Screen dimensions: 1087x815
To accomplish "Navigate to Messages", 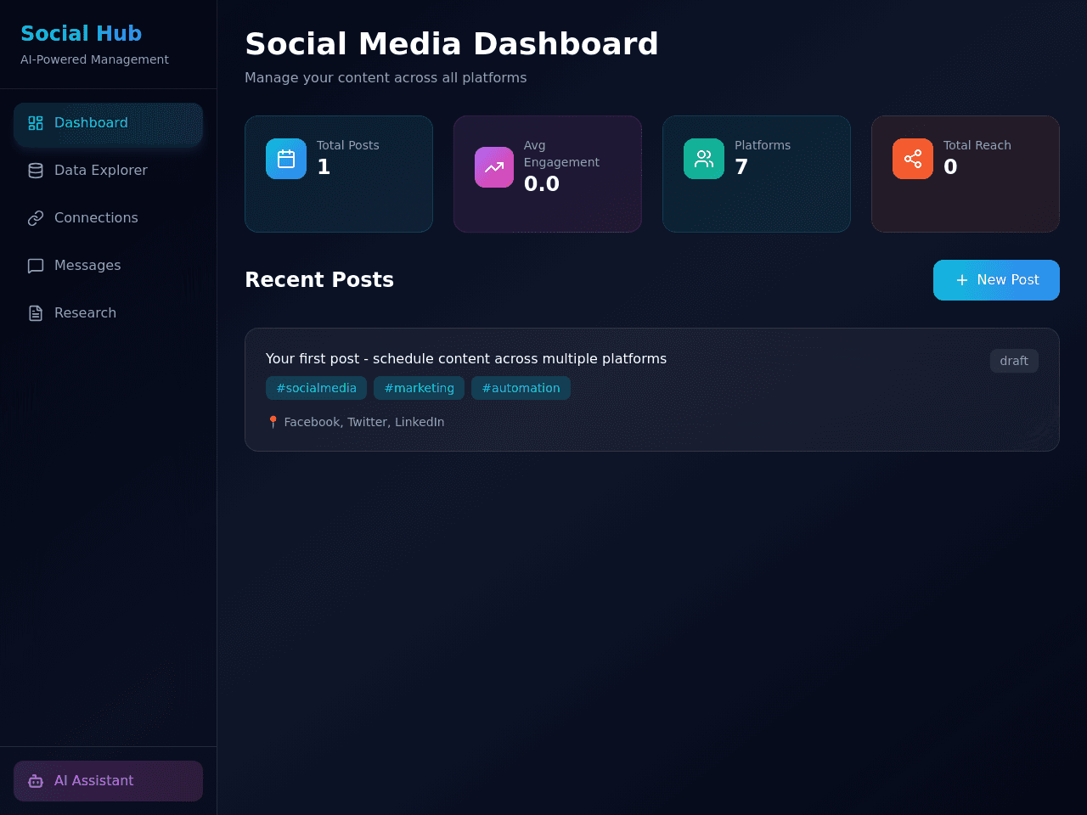I will 108,266.
